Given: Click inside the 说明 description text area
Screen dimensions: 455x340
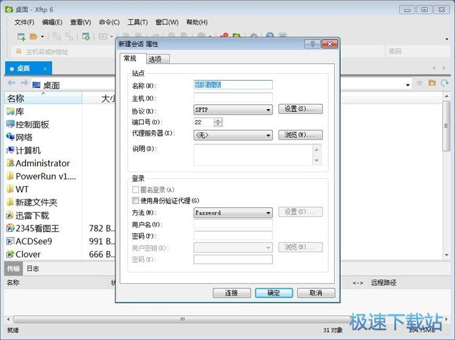Looking at the screenshot, I should pos(253,155).
